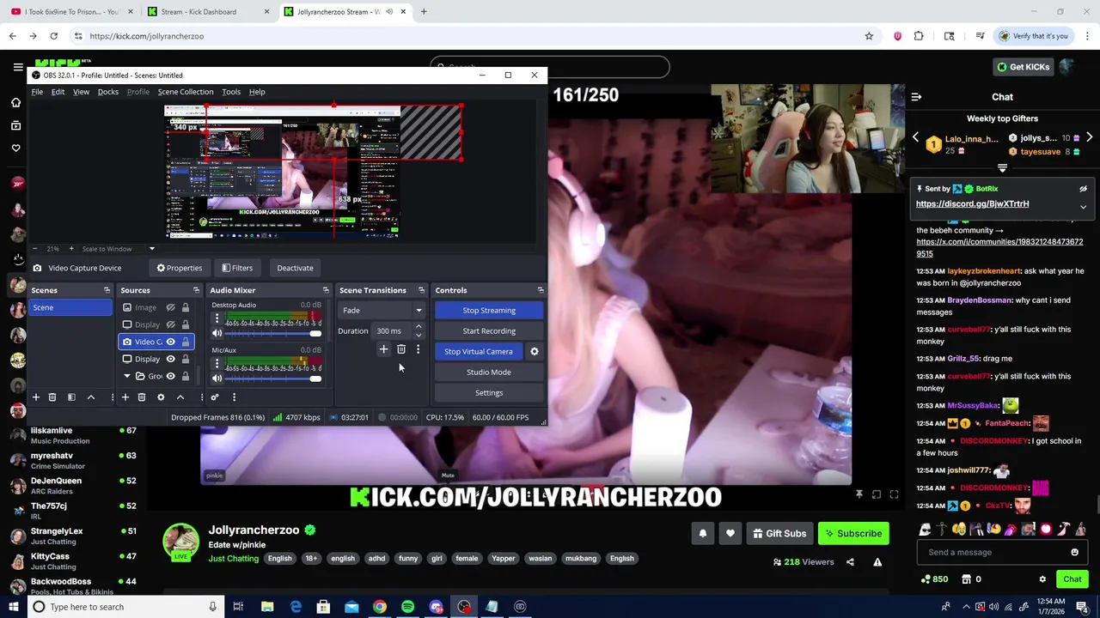
Task: Remove the selected scene using its trash icon
Action: [x=52, y=397]
